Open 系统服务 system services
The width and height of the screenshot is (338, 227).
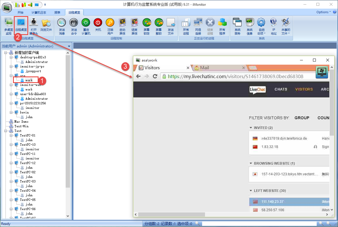click(x=237, y=26)
